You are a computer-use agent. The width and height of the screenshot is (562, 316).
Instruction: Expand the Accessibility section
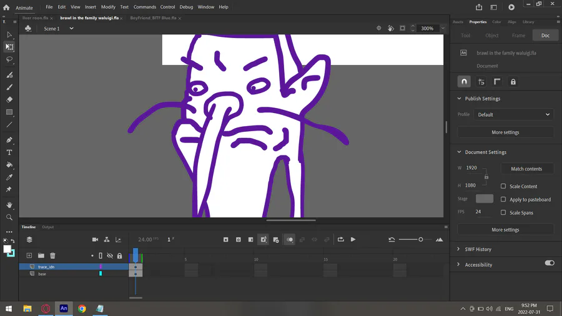[x=458, y=264]
